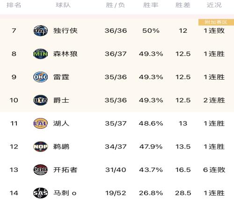The image size is (234, 206).
Task: Tap the Lakers LAL logo
Action: tap(40, 123)
